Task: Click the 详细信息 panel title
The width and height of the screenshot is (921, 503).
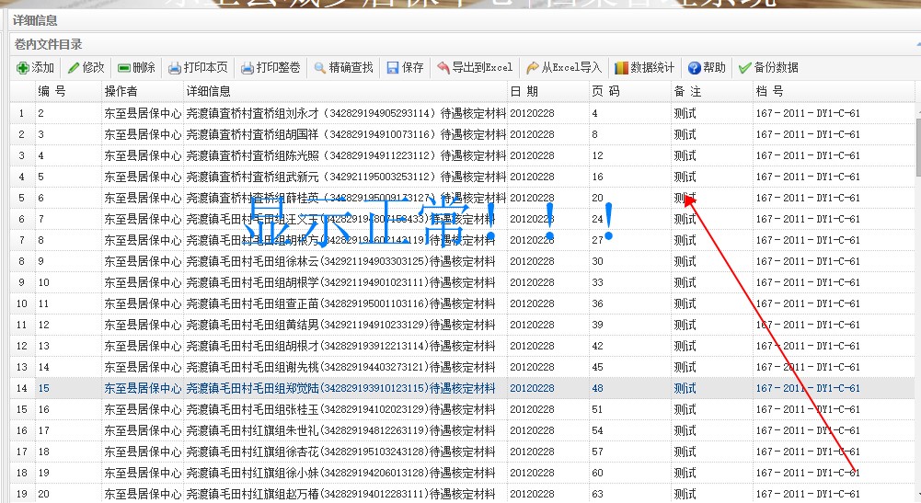Action: coord(35,20)
